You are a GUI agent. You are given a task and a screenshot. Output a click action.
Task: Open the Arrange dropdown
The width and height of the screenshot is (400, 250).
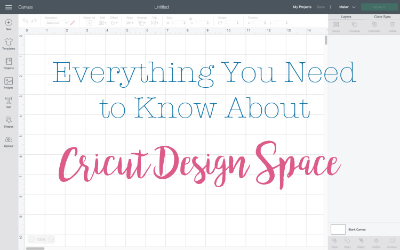pos(142,23)
